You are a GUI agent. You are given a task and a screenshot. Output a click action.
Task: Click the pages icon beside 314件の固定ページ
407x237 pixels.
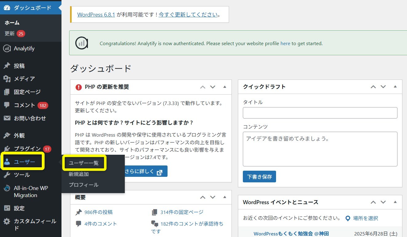(x=155, y=212)
